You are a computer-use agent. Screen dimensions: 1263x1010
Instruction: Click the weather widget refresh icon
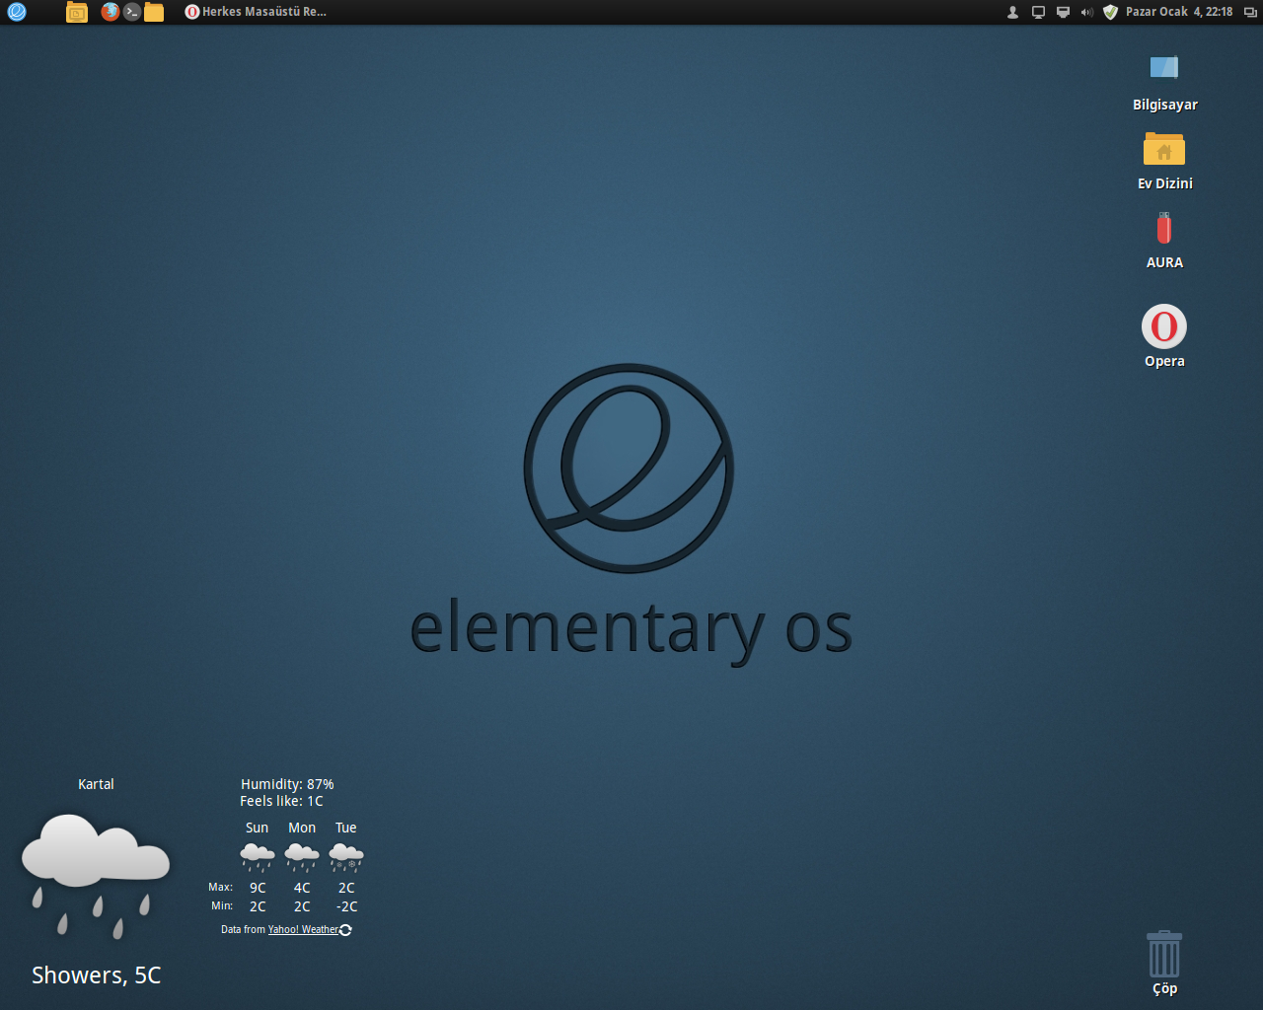click(345, 929)
